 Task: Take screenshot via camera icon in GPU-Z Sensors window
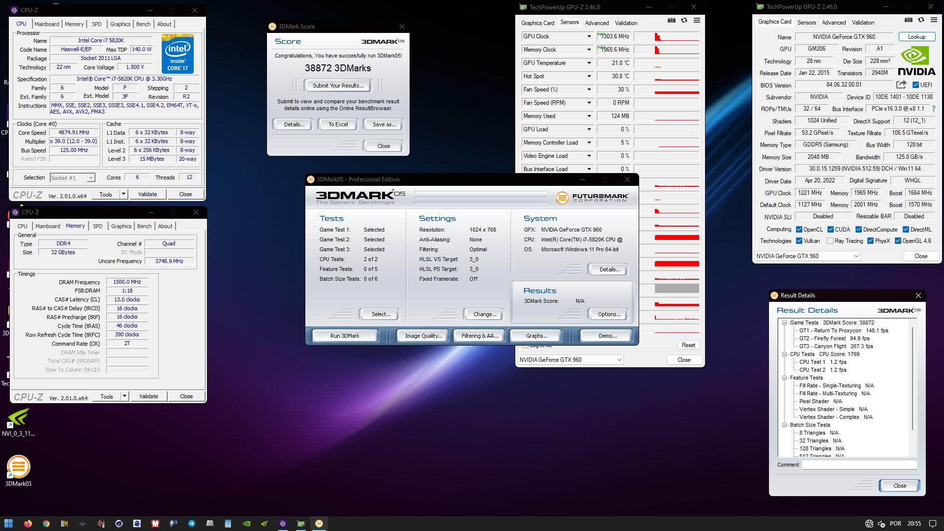[671, 20]
